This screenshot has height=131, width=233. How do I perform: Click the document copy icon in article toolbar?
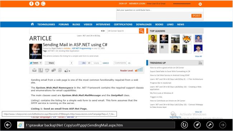(x=60, y=70)
